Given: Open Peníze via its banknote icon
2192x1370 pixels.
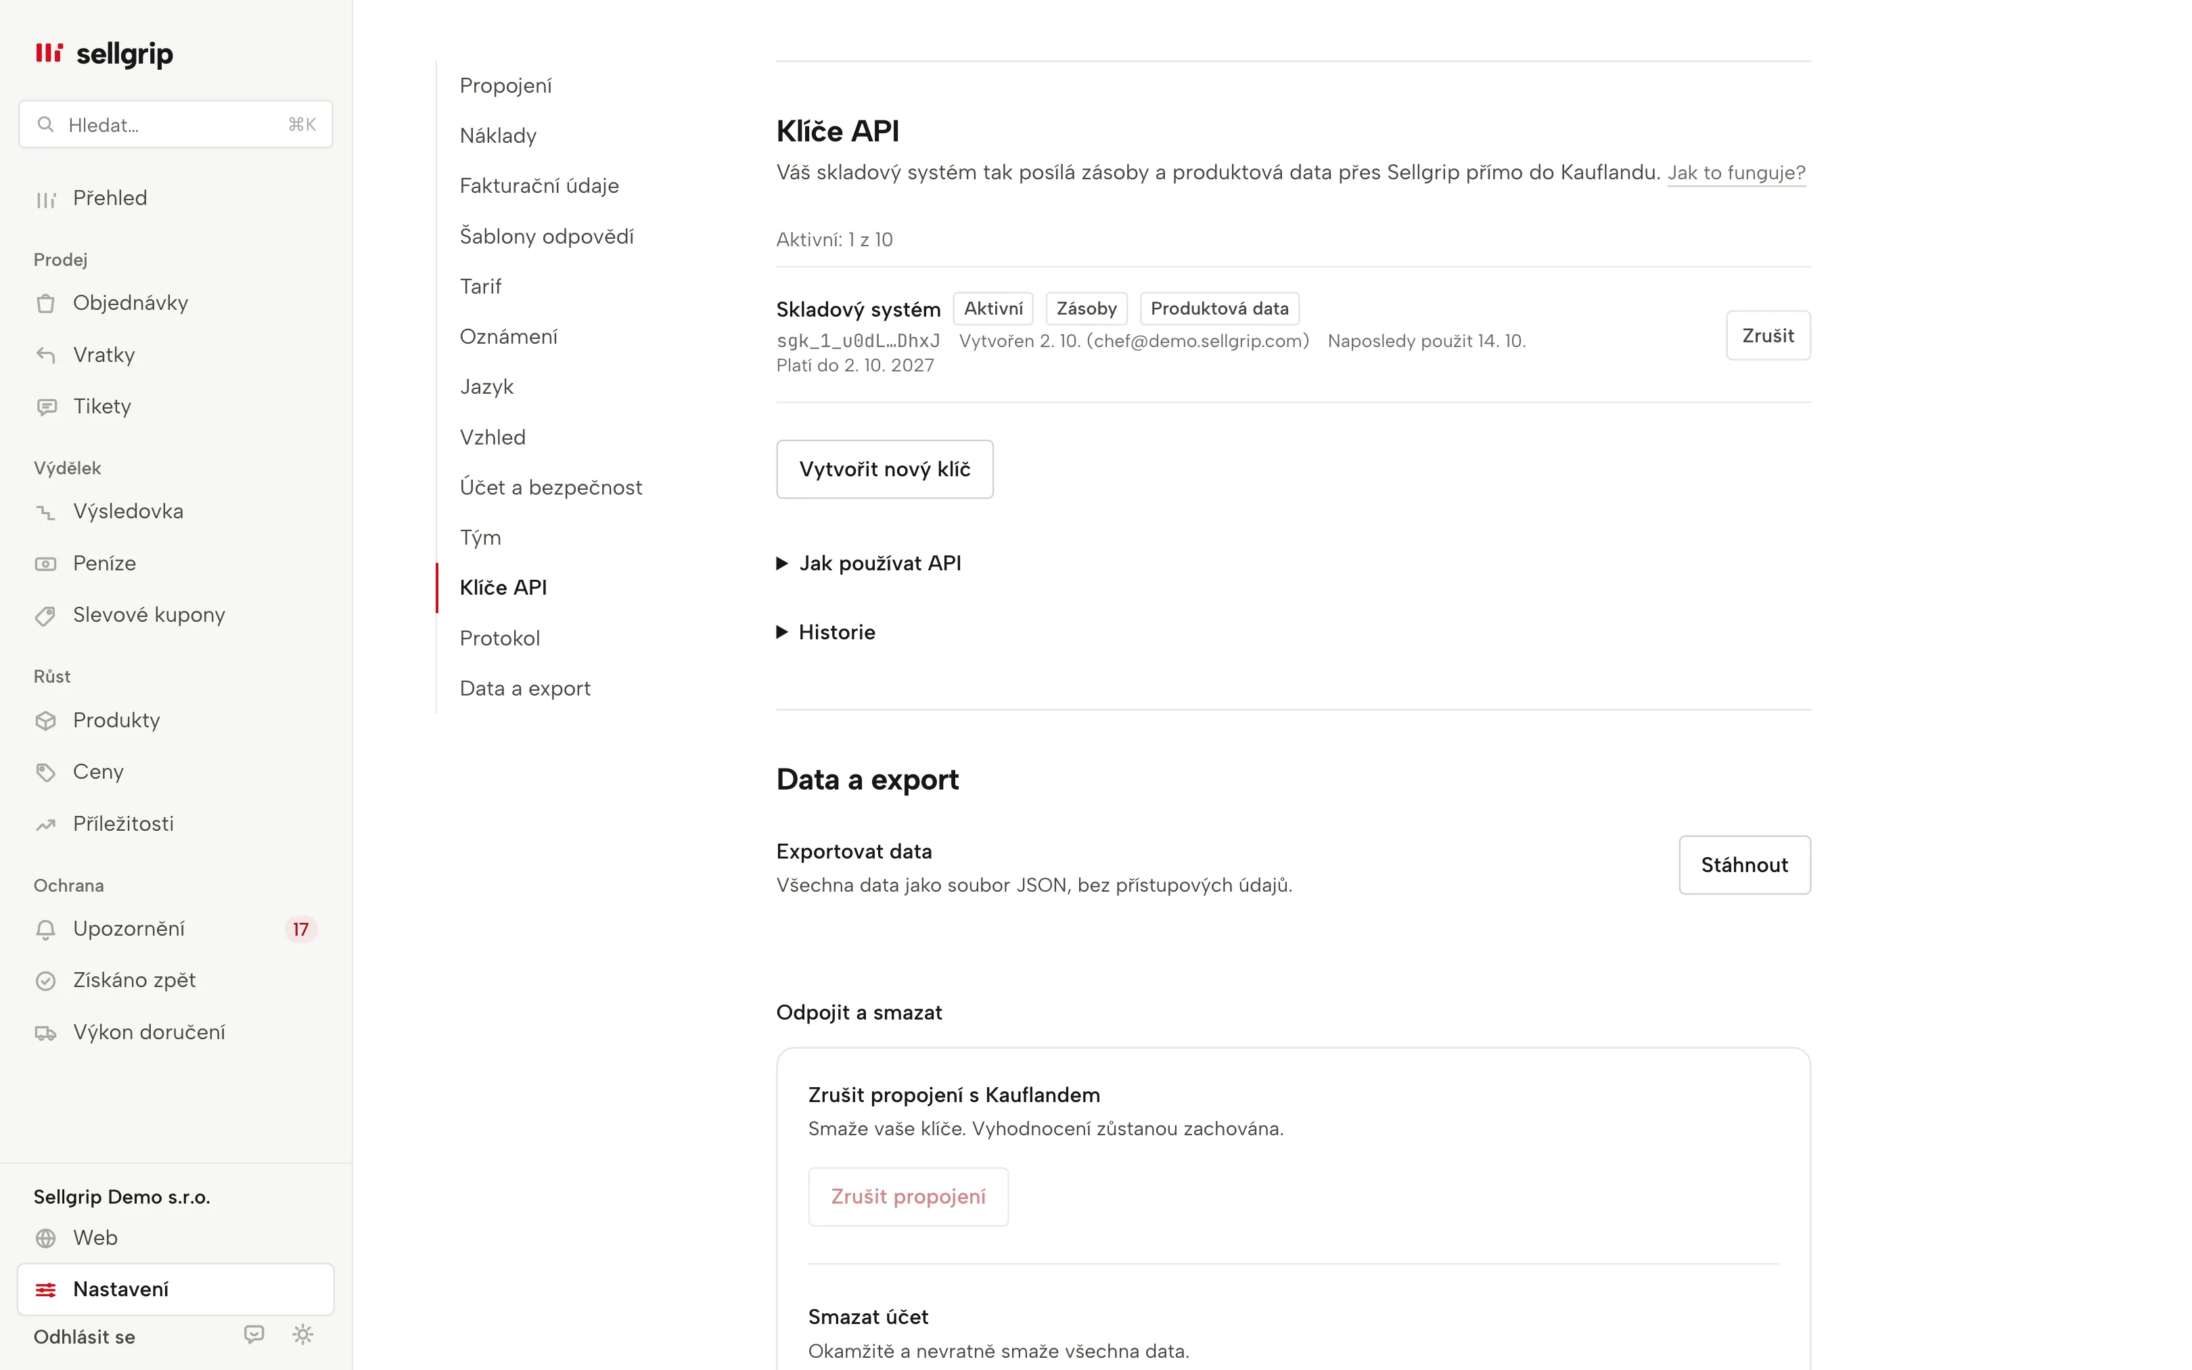Looking at the screenshot, I should (x=45, y=564).
